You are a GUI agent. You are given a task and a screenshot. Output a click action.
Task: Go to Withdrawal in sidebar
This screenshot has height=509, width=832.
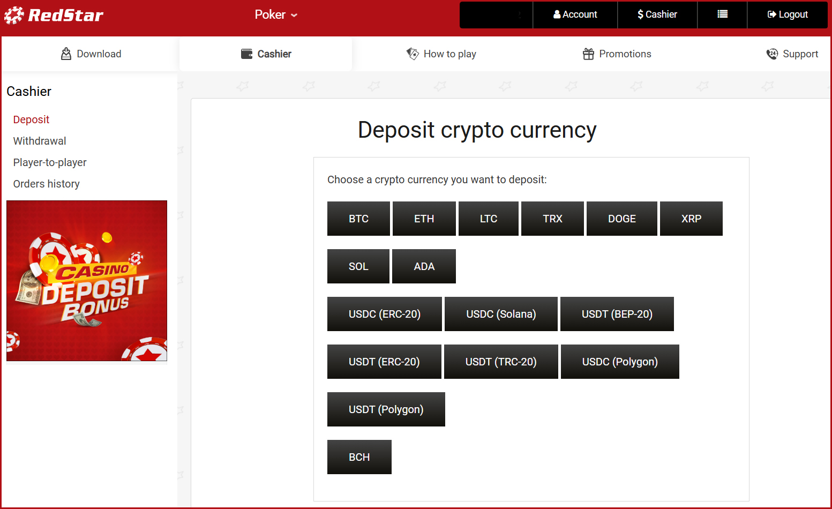40,141
